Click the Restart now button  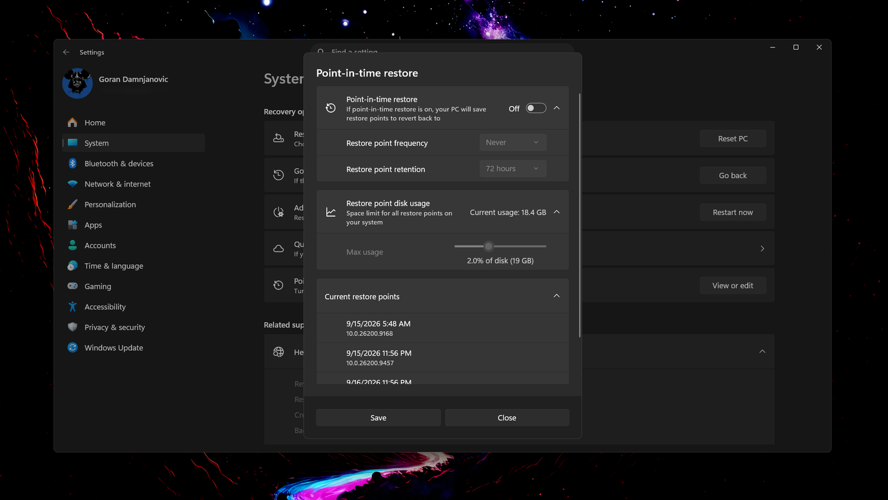tap(733, 212)
